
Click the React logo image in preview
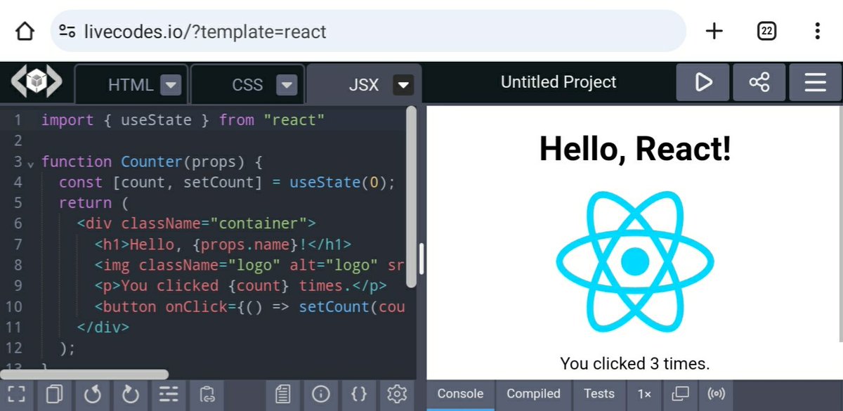634,261
